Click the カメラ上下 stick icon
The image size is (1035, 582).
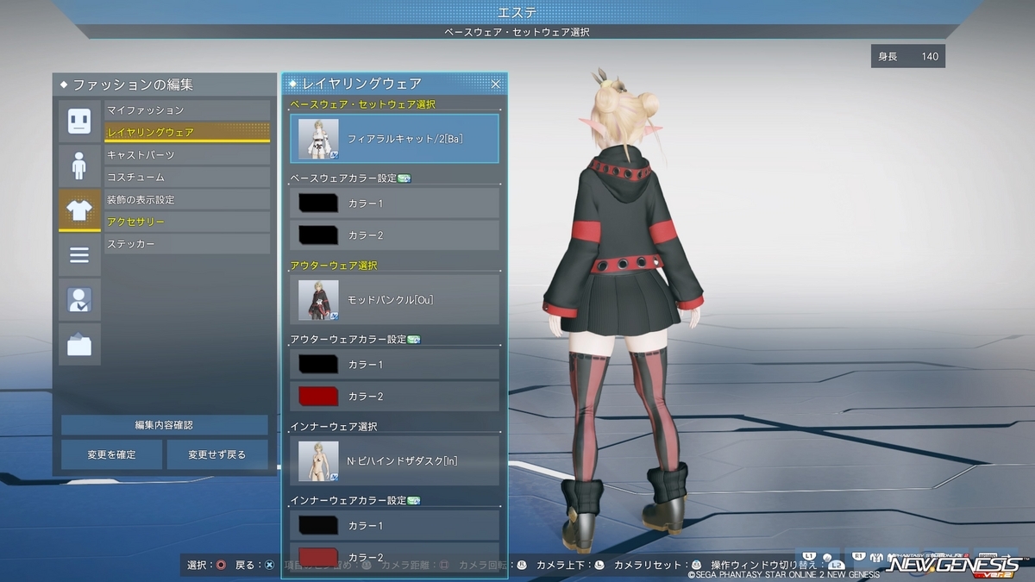pos(599,566)
